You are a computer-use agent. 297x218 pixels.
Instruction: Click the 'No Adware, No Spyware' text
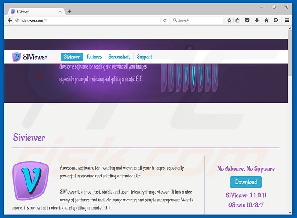(246, 168)
